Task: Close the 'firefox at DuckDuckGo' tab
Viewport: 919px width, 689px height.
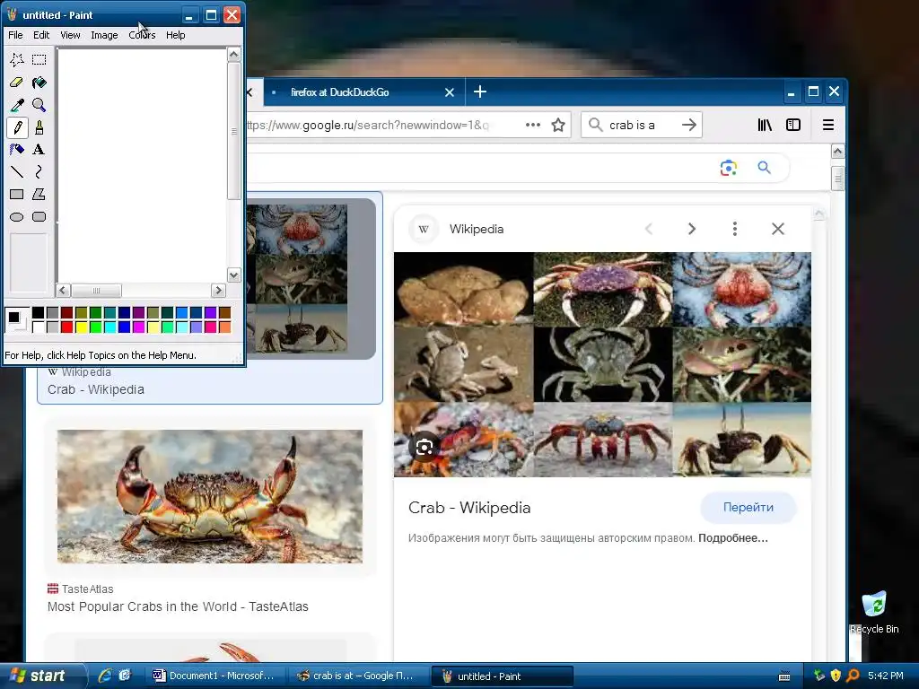Action: pos(450,92)
